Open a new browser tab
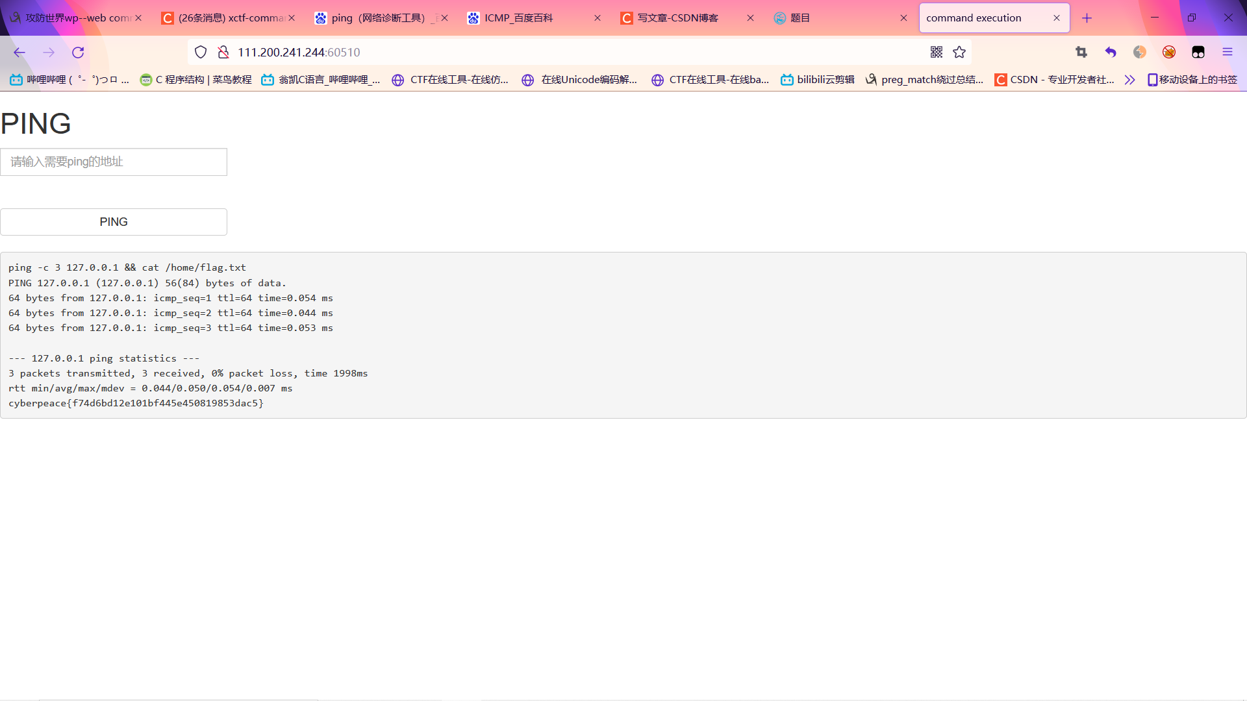 point(1087,18)
